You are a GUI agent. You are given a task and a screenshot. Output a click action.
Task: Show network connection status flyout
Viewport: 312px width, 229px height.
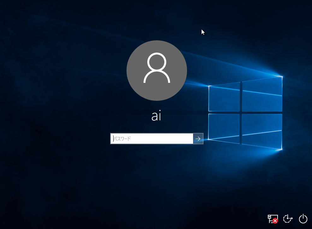tap(272, 218)
